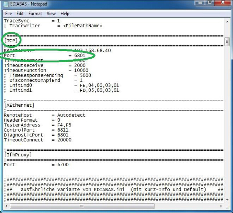This screenshot has height=213, width=233.
Task: Click the vertical scrollbar down arrow
Action: coord(227,200)
